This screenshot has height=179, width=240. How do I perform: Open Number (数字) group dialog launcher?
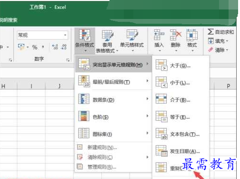click(68, 60)
